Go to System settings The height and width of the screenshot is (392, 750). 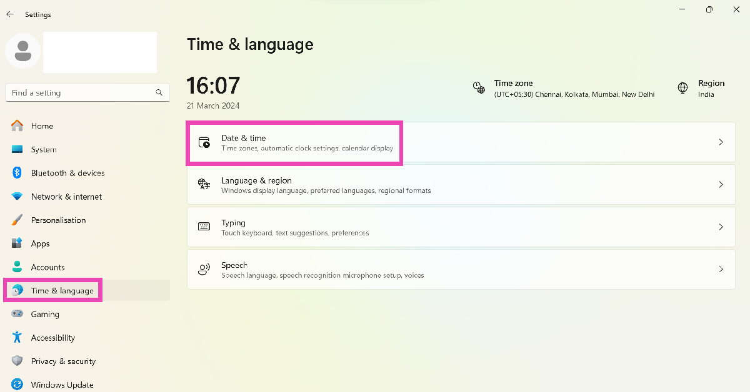[87, 150]
